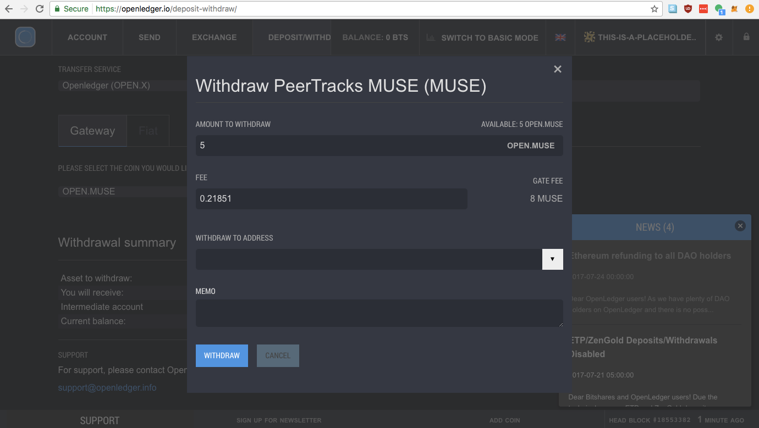The width and height of the screenshot is (759, 428).
Task: Click the OPEN.MUSE unit label in amount field
Action: 531,146
